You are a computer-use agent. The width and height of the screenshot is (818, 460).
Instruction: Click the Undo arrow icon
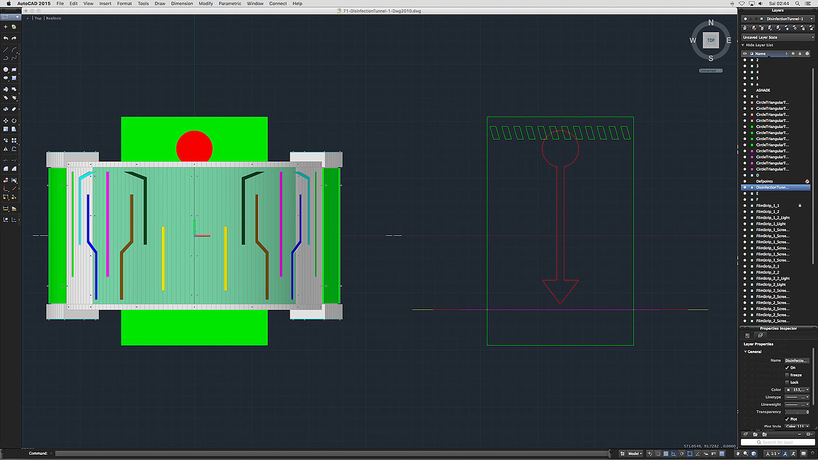pyautogui.click(x=6, y=38)
